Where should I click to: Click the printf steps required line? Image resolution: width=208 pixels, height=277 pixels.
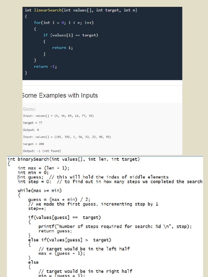tap(115, 226)
